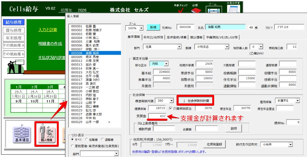307x157 pixels.
Task: Click the 社員No field showing 000008
Action: pos(185,27)
